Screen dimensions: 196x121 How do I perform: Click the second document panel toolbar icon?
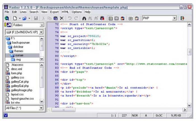116,18
